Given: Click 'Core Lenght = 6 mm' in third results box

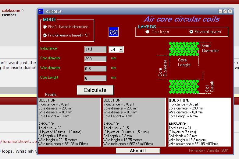Looking at the screenshot, I should [x=183, y=116].
